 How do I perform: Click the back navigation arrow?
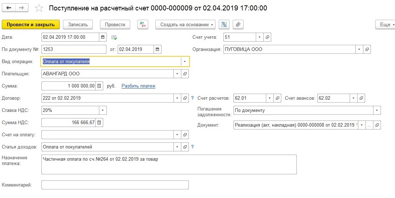tap(9, 8)
